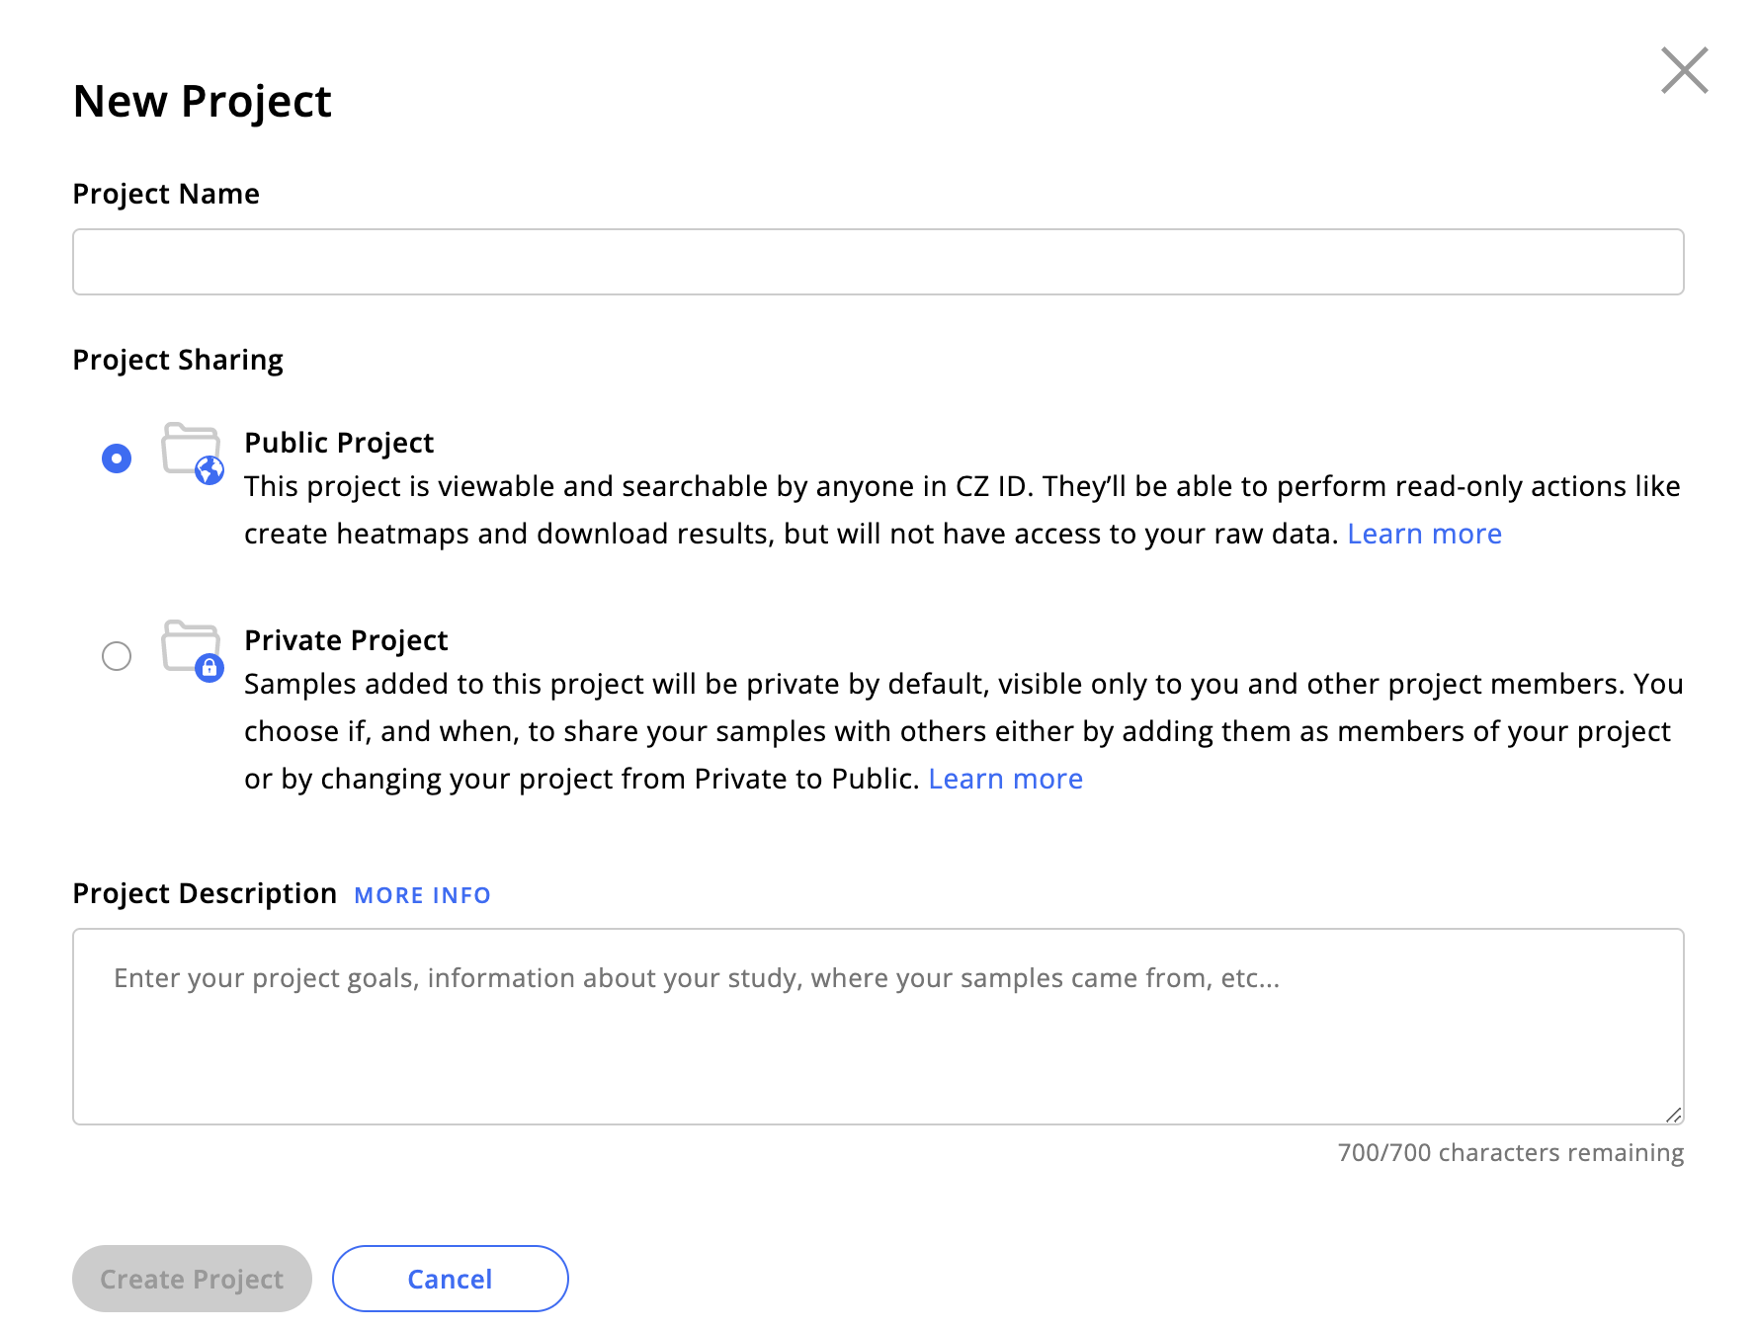Screen dimensions: 1757x1330
Task: Click the Project Sharing section label
Action: 178,360
